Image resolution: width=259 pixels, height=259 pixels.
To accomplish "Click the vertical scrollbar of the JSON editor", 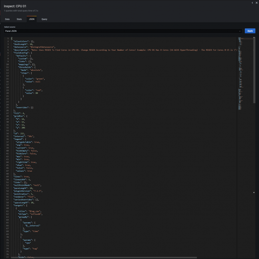I will [x=254, y=70].
